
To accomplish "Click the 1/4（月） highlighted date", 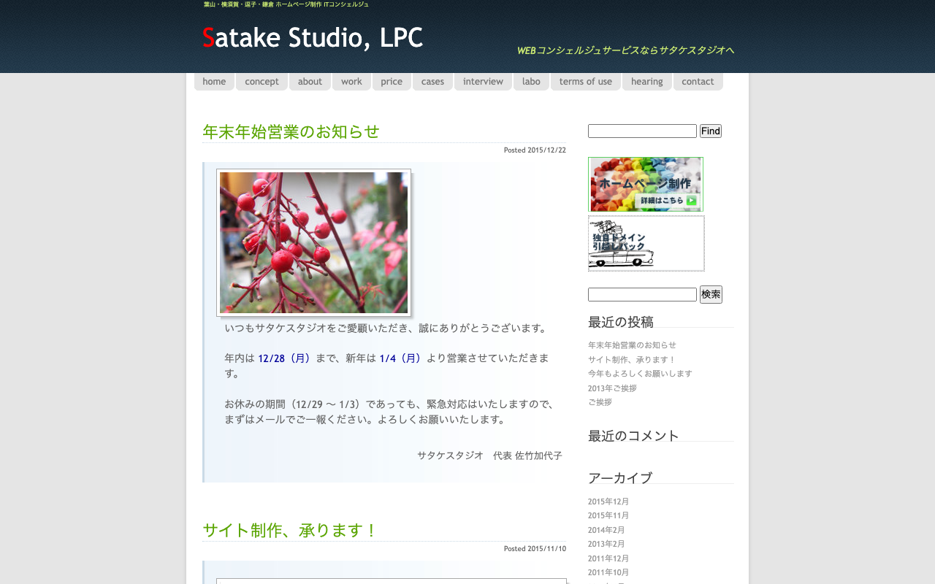I will tap(401, 358).
